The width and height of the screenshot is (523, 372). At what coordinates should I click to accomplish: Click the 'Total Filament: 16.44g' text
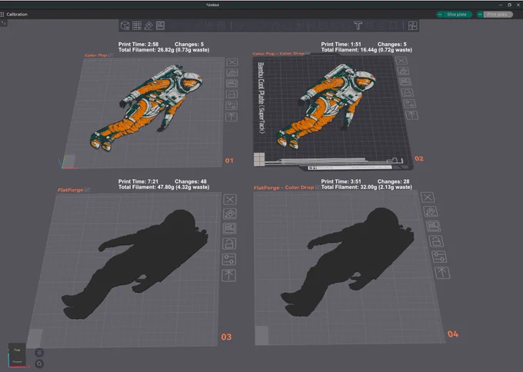348,50
